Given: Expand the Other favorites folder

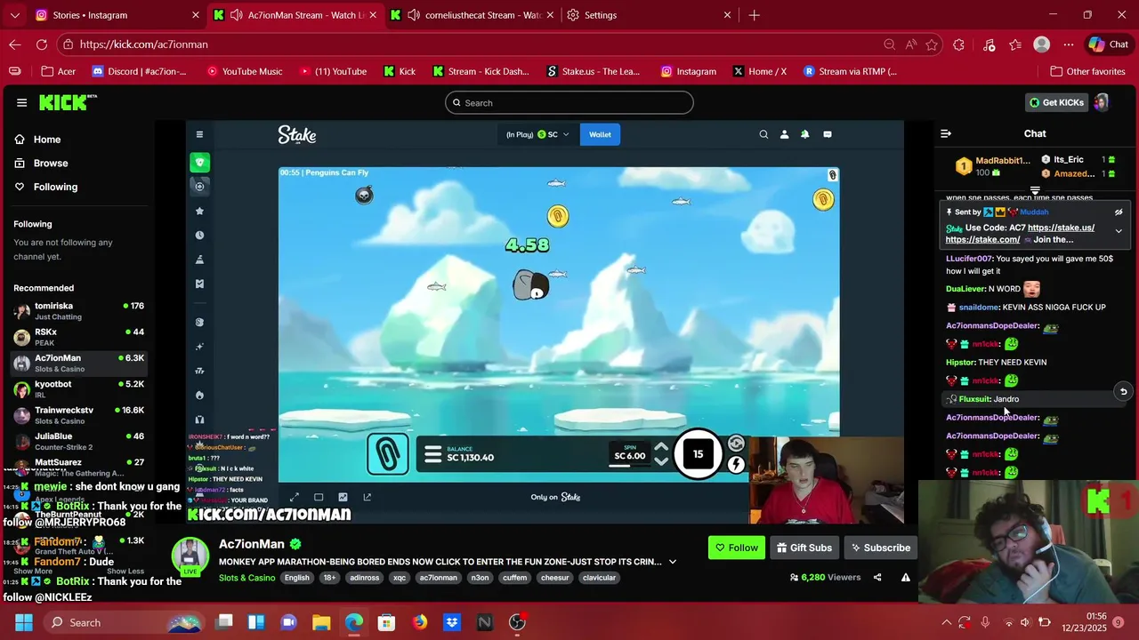Looking at the screenshot, I should click(1087, 71).
